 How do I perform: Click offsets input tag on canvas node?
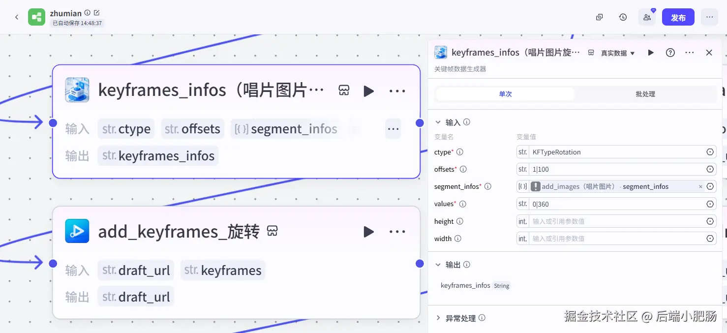[x=192, y=129]
